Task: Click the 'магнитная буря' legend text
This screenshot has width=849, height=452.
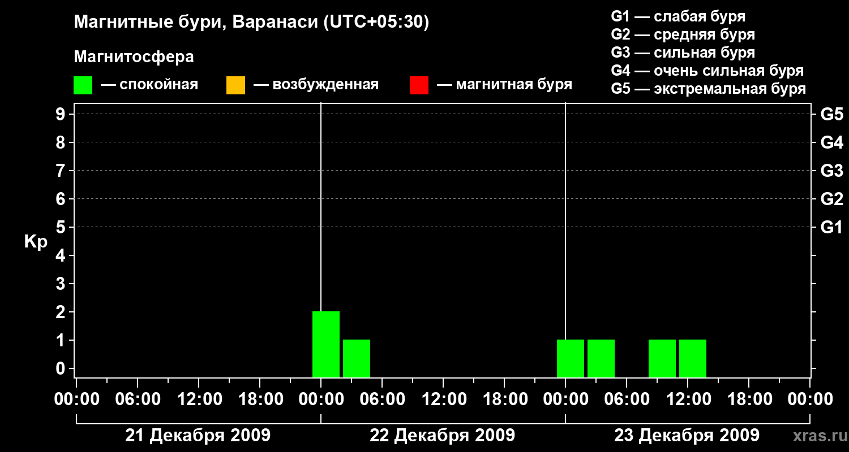Action: pyautogui.click(x=513, y=85)
